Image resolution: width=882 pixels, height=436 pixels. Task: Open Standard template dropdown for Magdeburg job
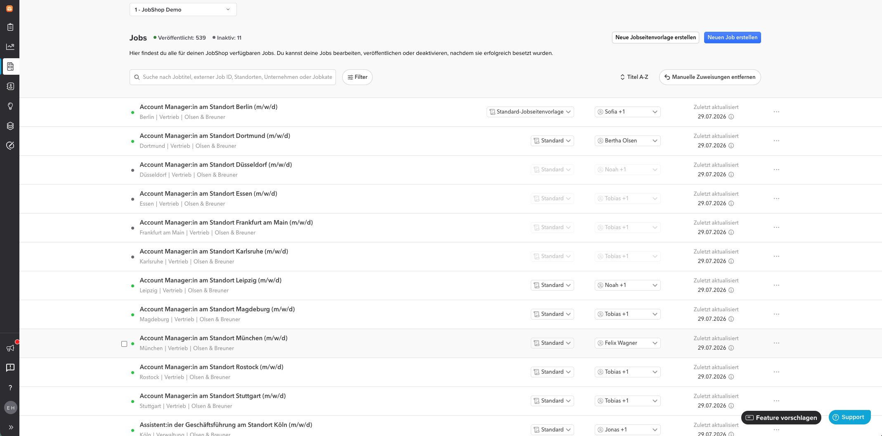pos(552,314)
